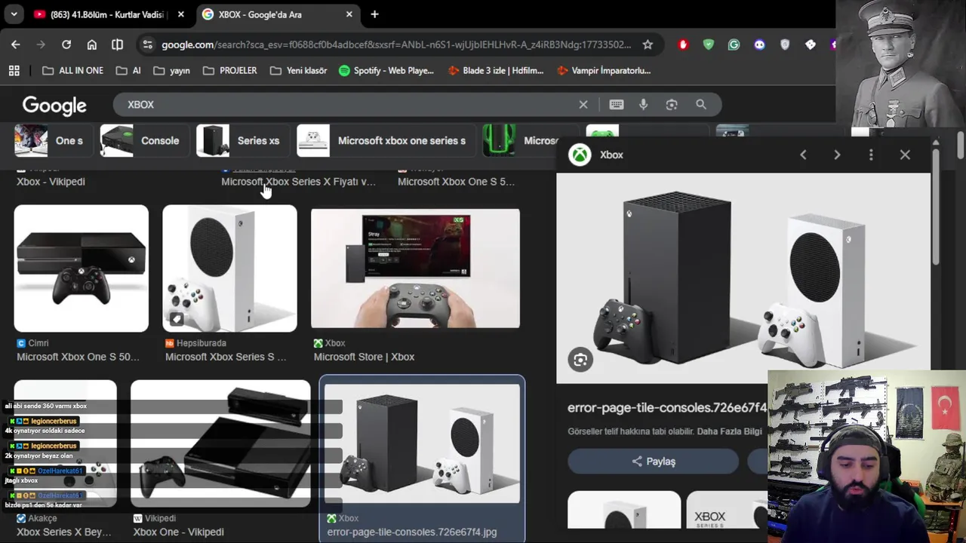This screenshot has width=966, height=543.
Task: Open a new browser tab
Action: tap(374, 14)
